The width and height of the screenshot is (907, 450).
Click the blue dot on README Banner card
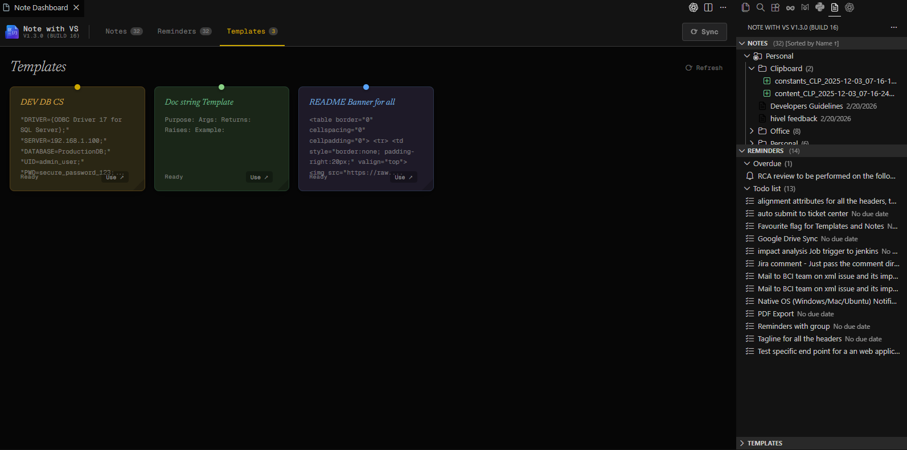click(x=366, y=87)
